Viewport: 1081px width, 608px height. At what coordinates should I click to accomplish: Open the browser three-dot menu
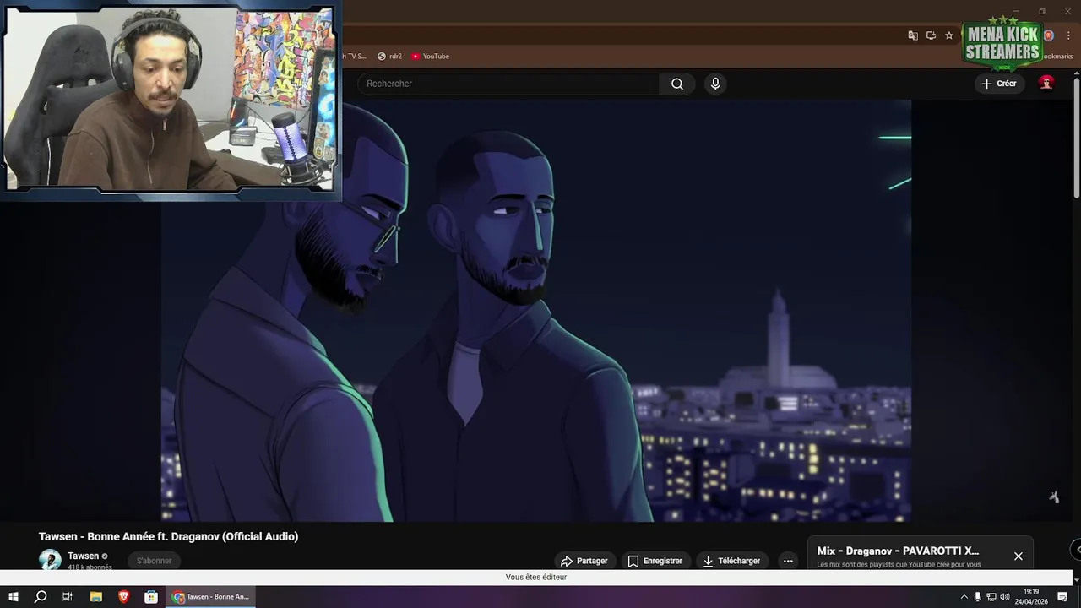(x=1068, y=35)
